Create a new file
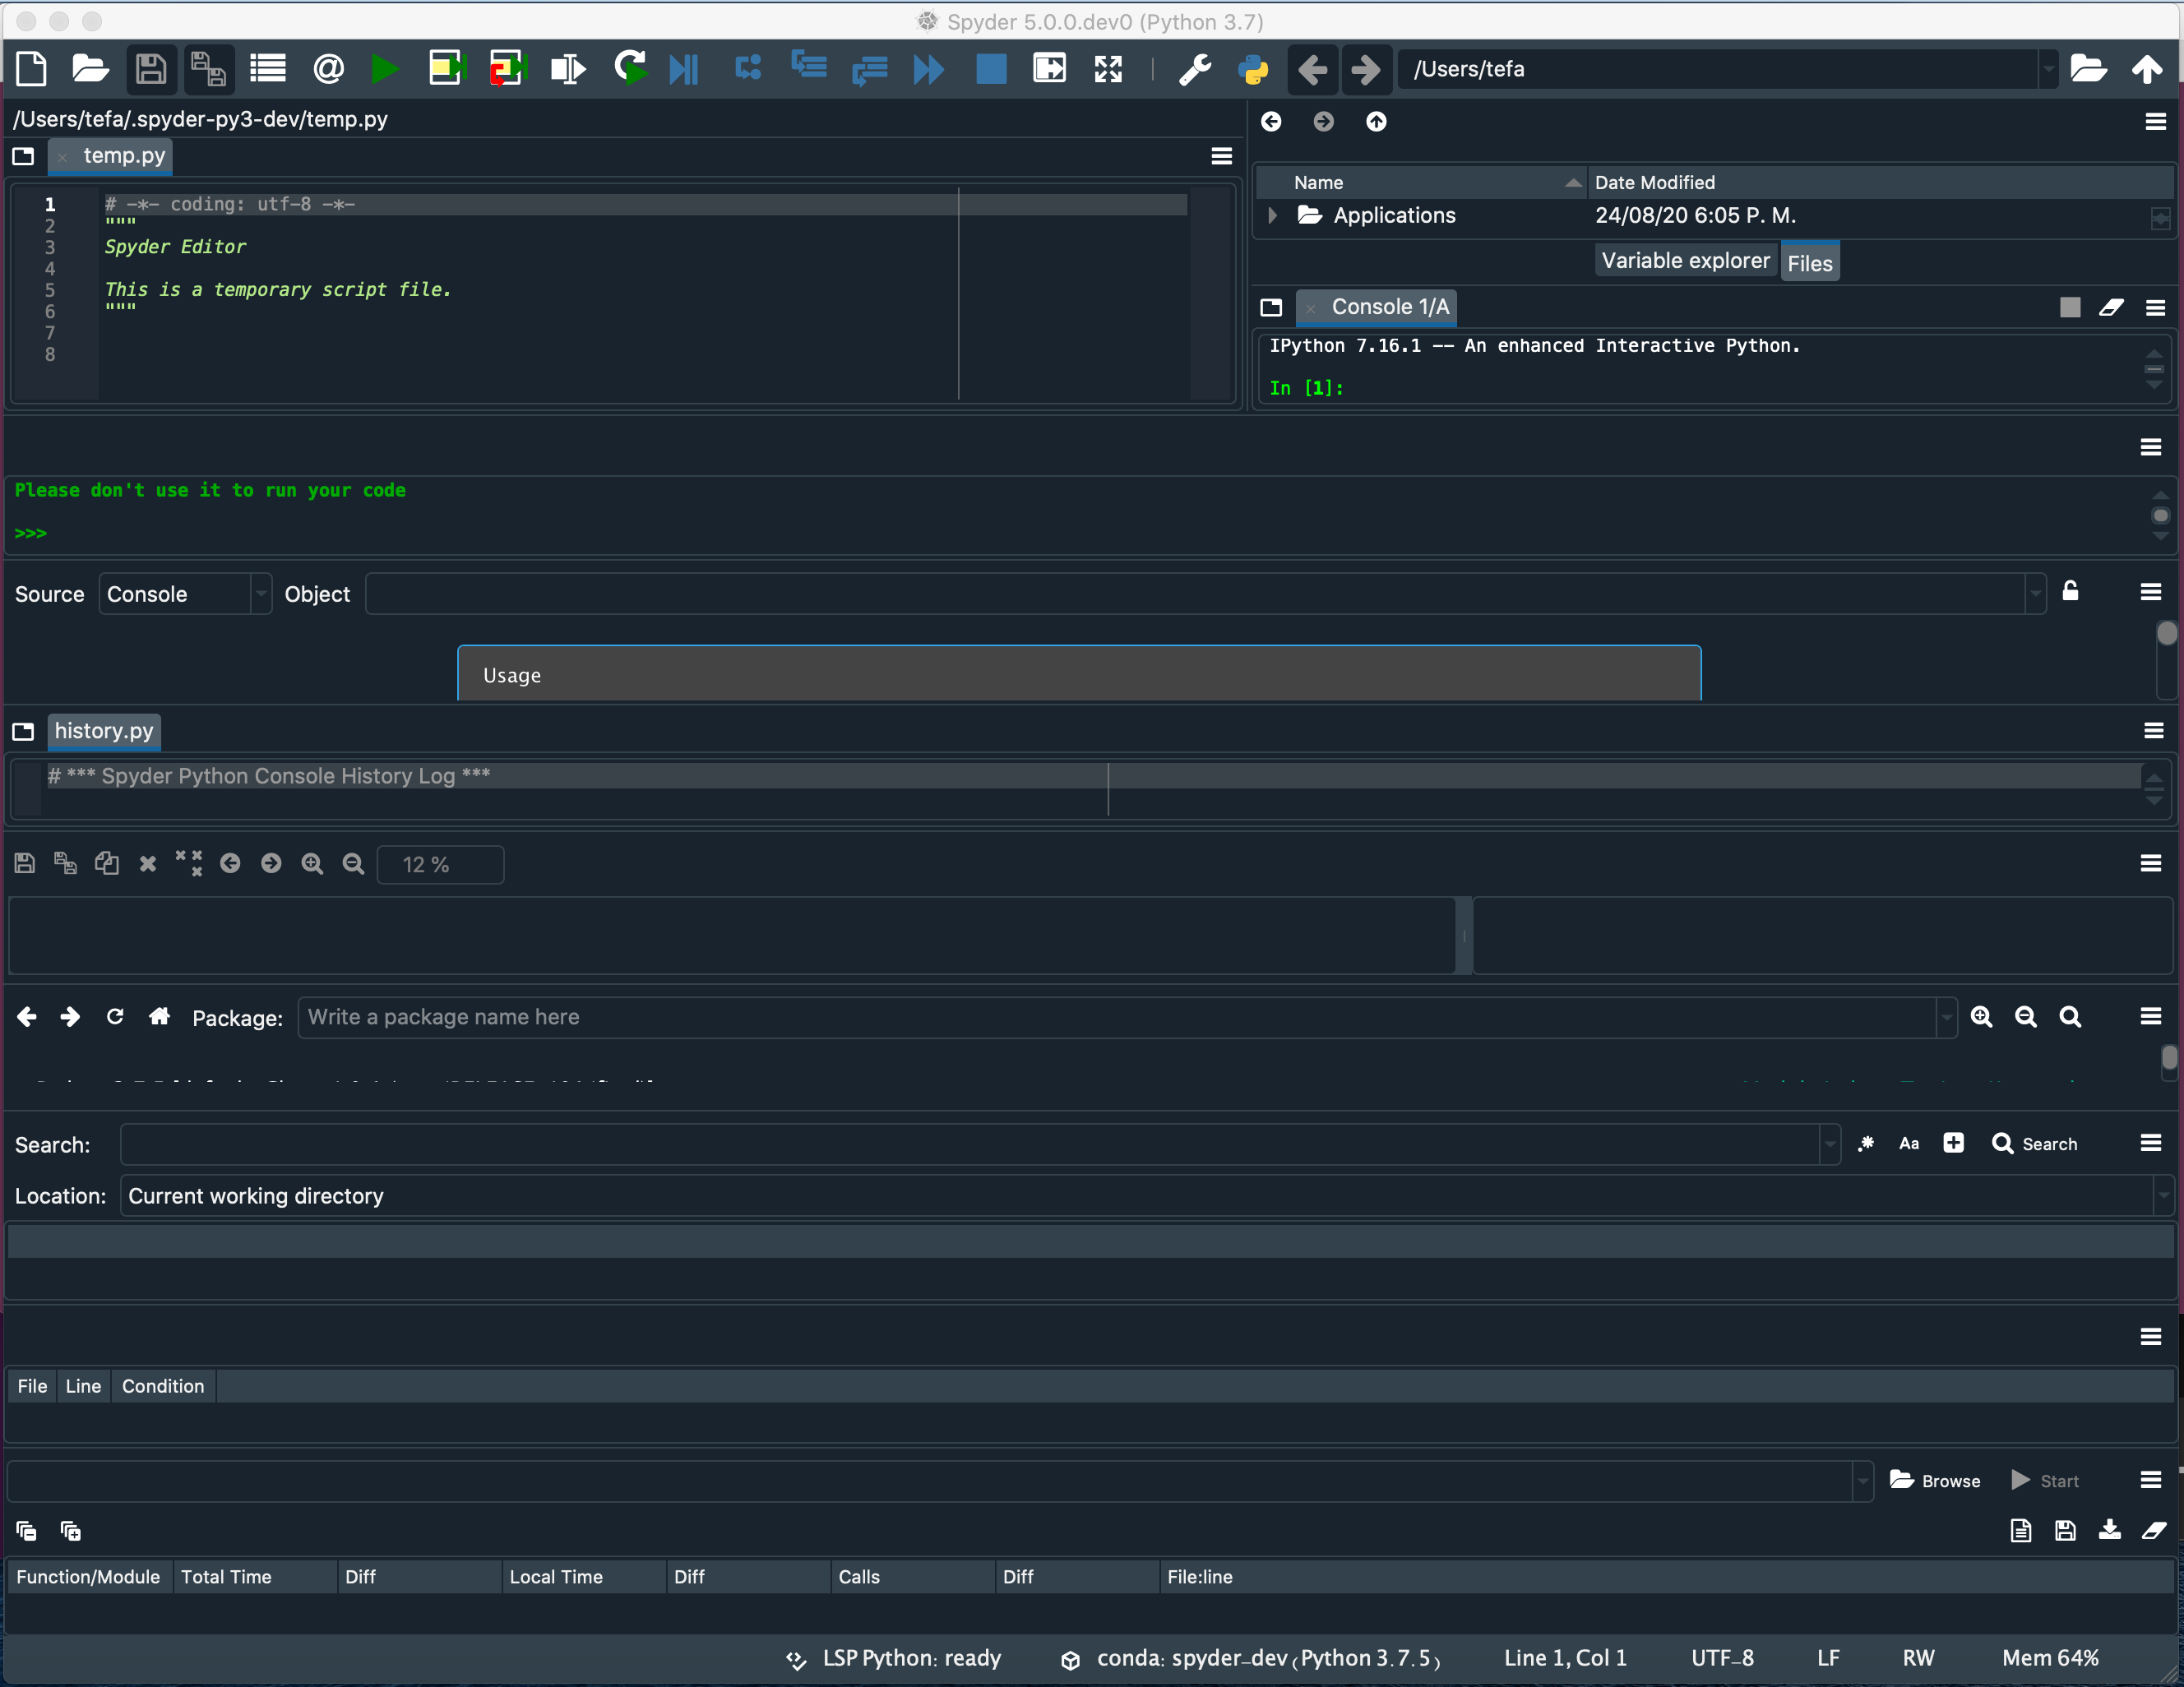 point(31,69)
